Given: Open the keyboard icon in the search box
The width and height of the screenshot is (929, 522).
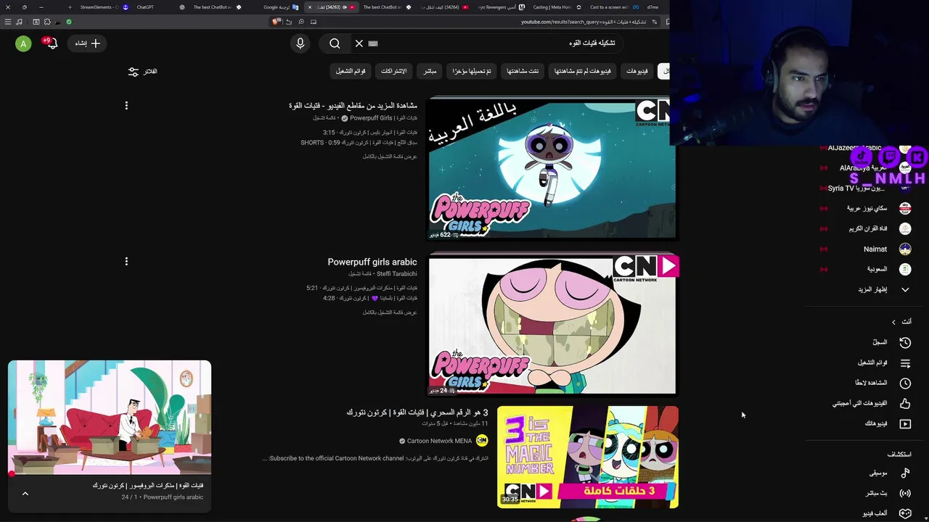Looking at the screenshot, I should pos(373,43).
